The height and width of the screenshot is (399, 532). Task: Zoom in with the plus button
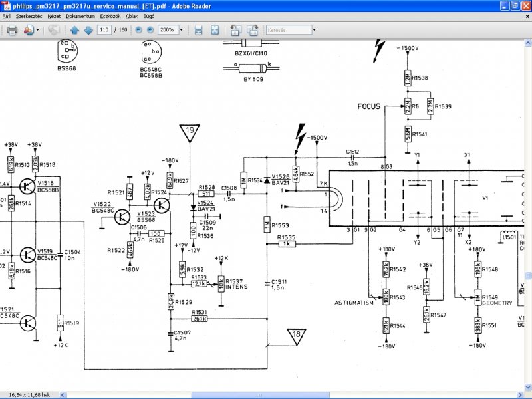(x=150, y=30)
